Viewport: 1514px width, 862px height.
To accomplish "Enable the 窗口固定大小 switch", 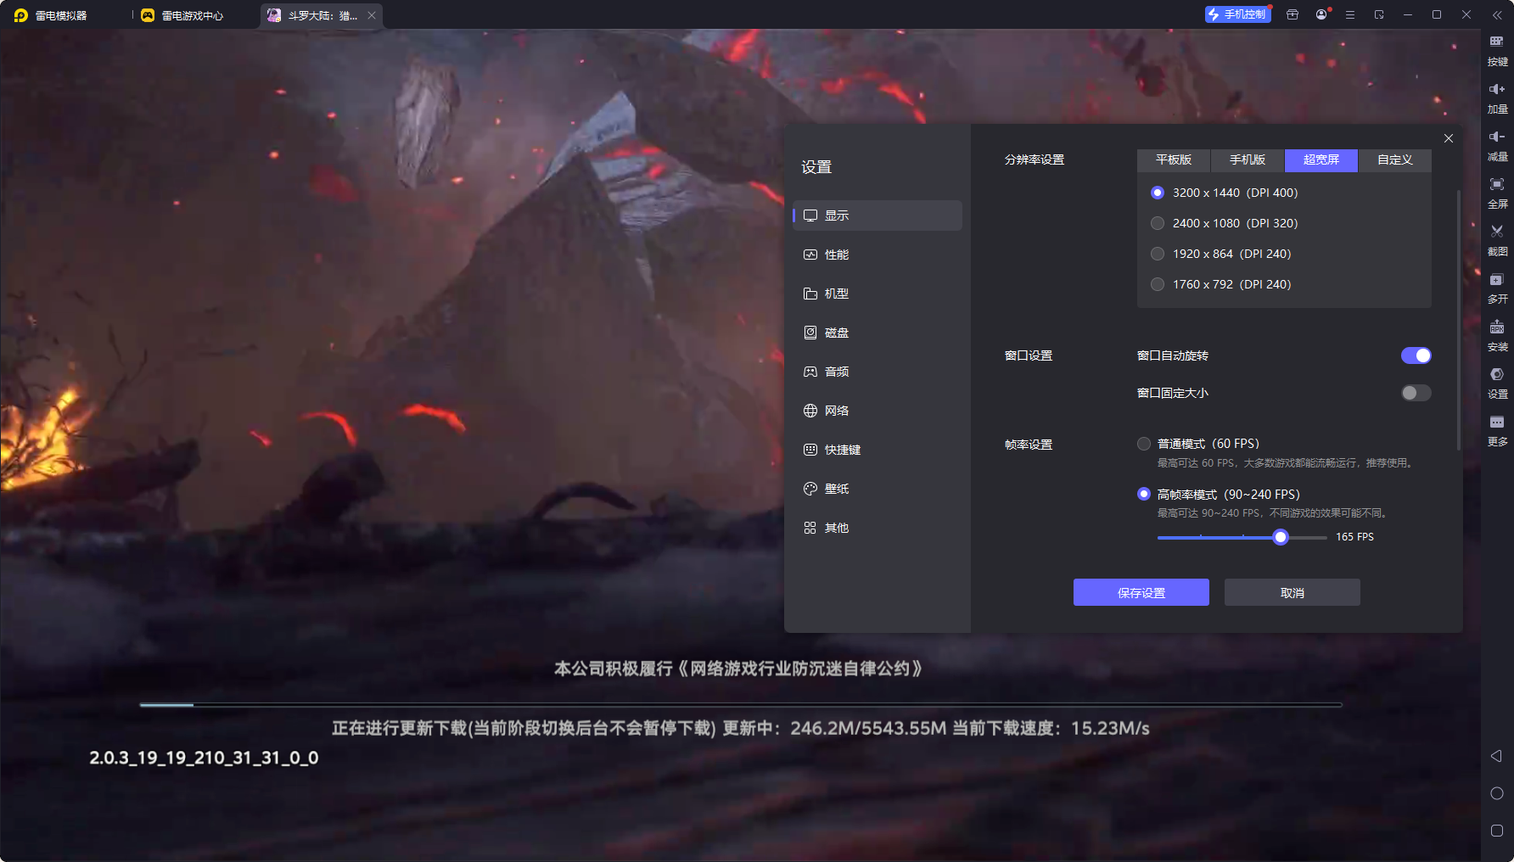I will pyautogui.click(x=1416, y=393).
